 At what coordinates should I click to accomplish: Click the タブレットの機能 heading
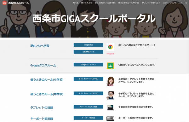pos(42,107)
